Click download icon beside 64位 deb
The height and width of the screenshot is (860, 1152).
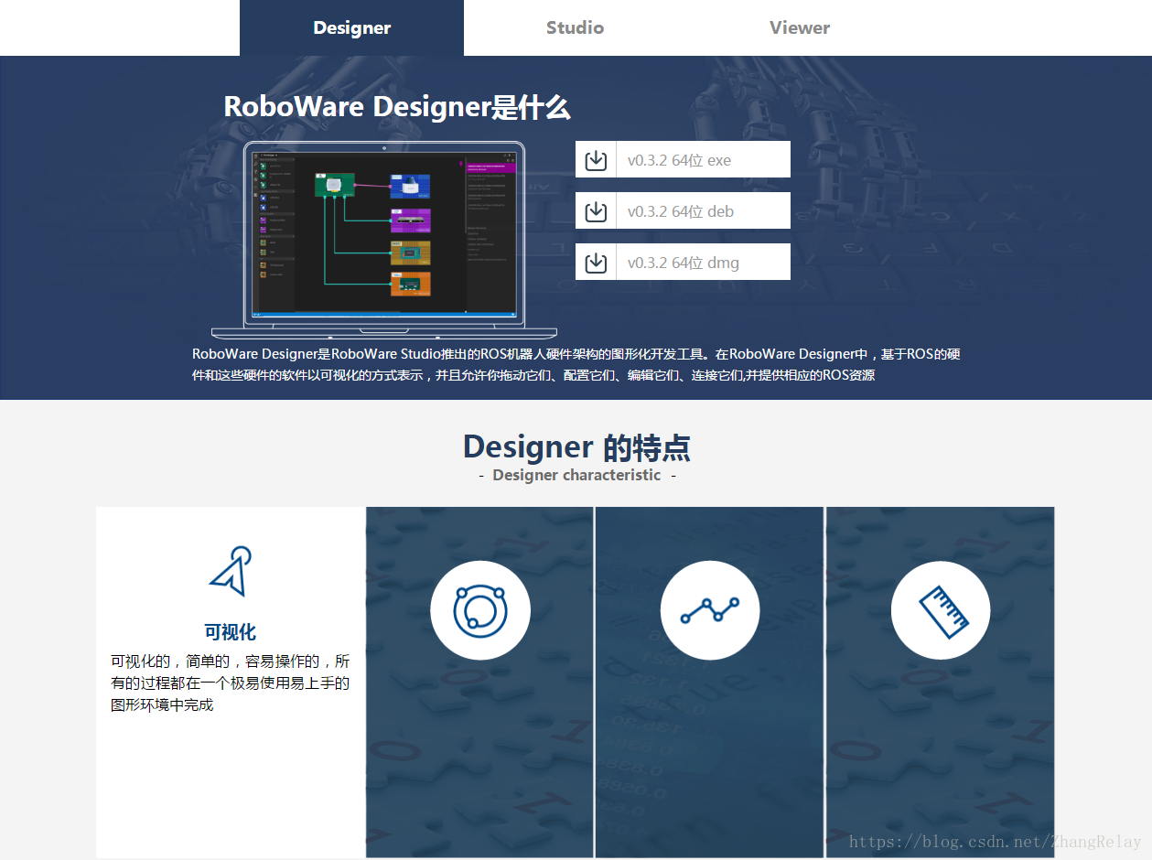[596, 211]
